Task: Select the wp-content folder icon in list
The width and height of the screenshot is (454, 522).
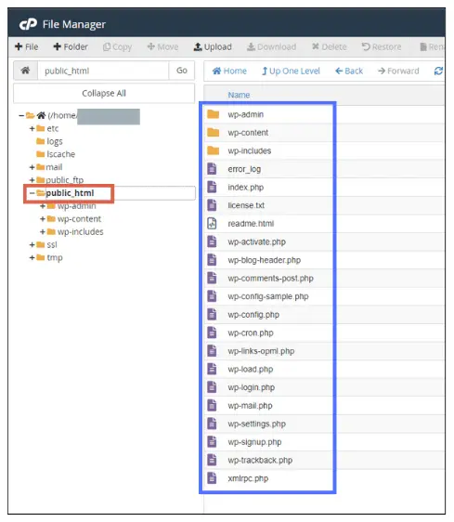Action: 213,133
